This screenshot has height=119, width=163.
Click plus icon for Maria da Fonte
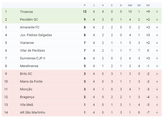point(157,82)
